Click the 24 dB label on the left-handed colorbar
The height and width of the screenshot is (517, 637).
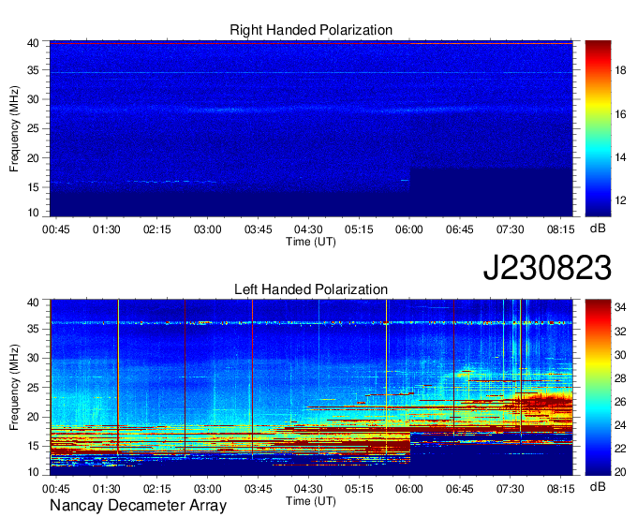(x=620, y=425)
